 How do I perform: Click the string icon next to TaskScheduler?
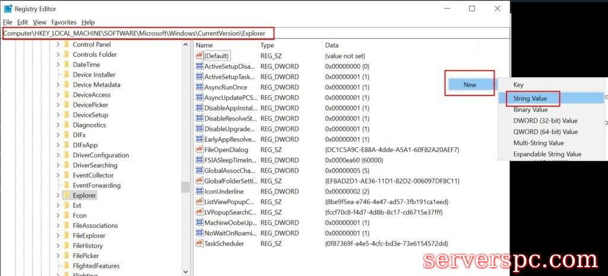(x=199, y=243)
